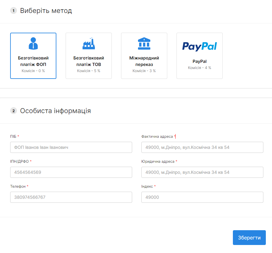Pick the 'Міжнародний переказ' method label

tap(144, 61)
